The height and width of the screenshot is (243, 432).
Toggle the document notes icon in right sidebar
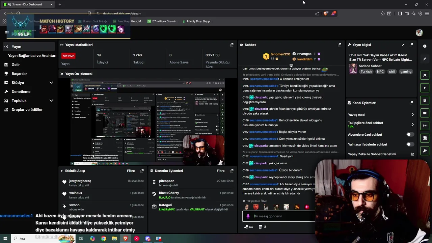coord(425,100)
